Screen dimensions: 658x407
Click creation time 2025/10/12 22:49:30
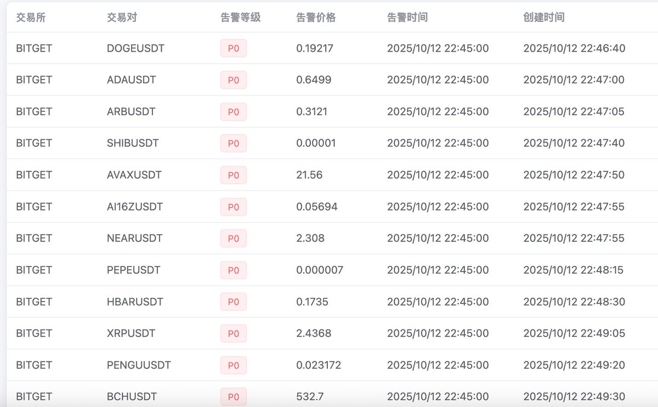[574, 397]
